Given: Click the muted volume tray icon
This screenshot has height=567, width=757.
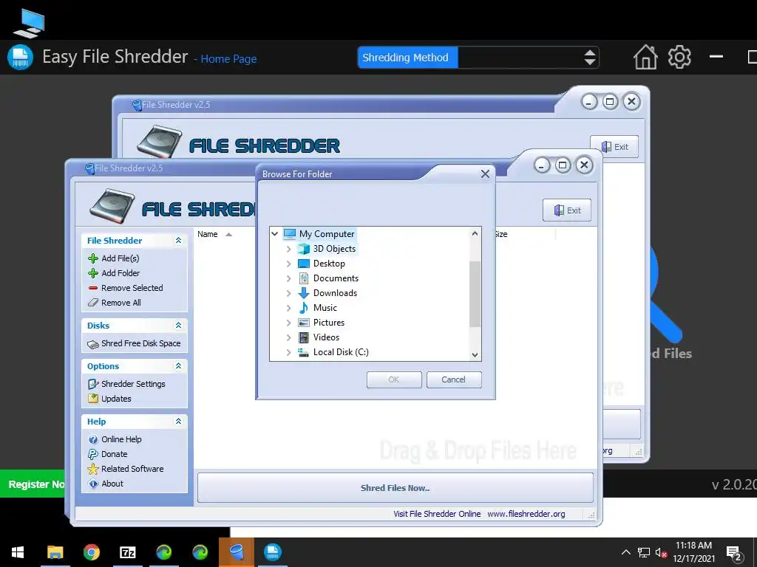Looking at the screenshot, I should 661,553.
